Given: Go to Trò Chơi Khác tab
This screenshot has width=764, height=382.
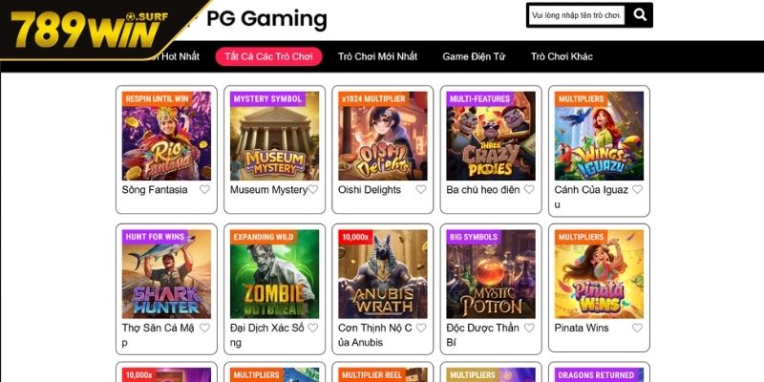Looking at the screenshot, I should click(x=562, y=56).
